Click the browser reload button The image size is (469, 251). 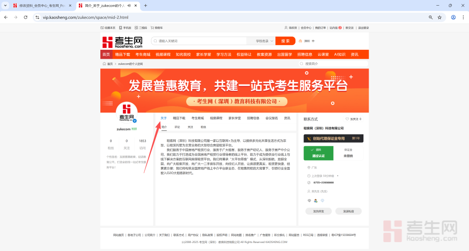[x=26, y=17]
